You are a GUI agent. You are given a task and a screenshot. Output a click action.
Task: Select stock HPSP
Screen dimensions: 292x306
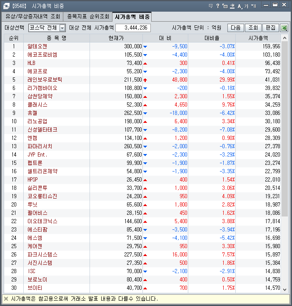coord(32,180)
